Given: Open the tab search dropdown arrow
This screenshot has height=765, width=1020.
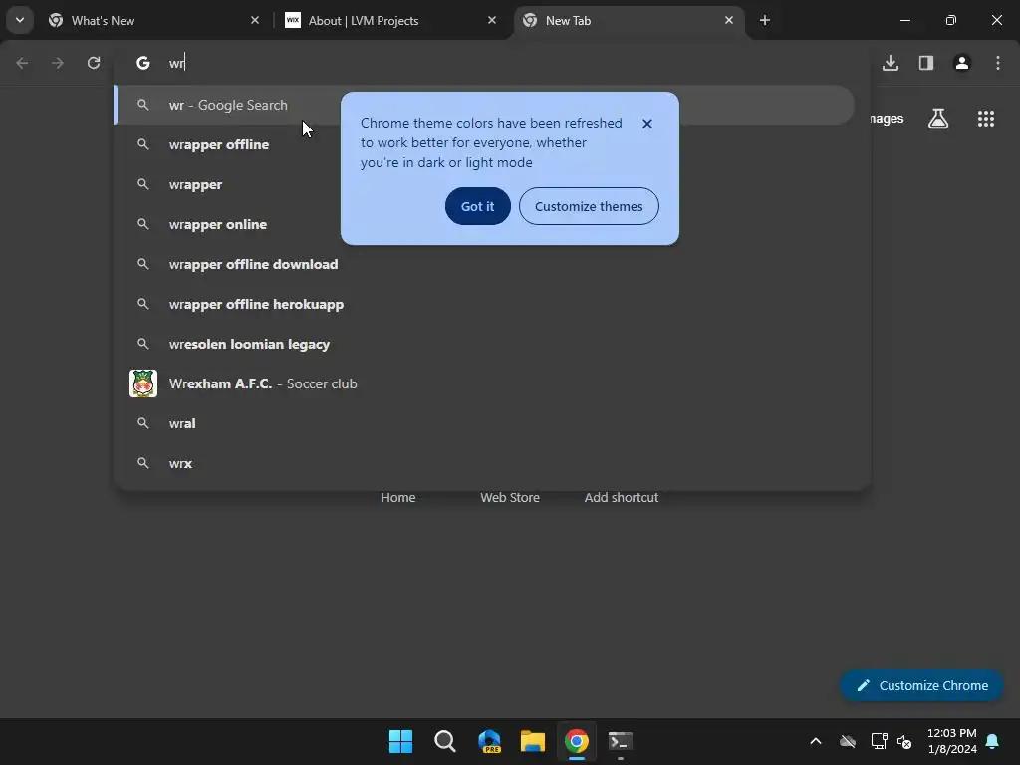Looking at the screenshot, I should [20, 20].
